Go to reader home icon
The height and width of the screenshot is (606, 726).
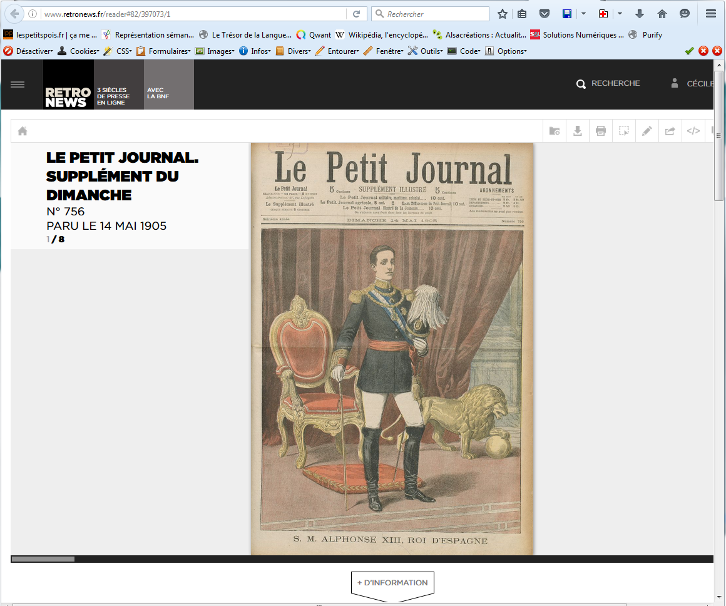pos(23,131)
